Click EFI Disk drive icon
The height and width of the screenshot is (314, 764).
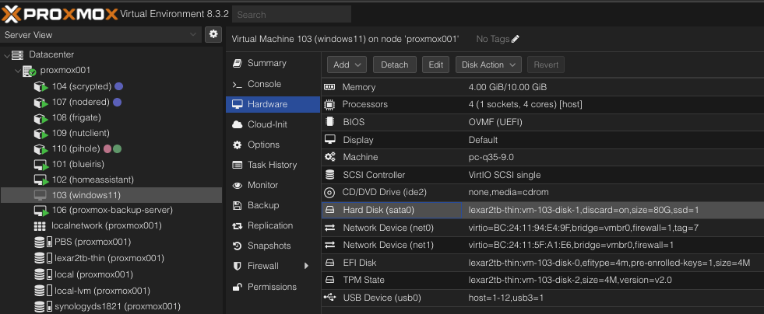tap(330, 263)
